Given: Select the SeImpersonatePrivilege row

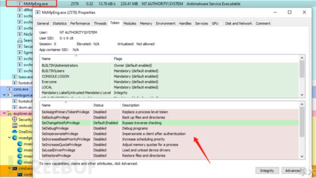Looking at the screenshot, I should coord(169,134).
